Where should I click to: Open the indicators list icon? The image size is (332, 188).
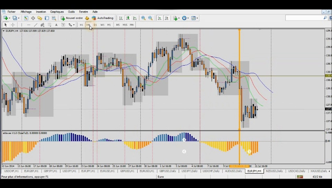[x=175, y=18]
